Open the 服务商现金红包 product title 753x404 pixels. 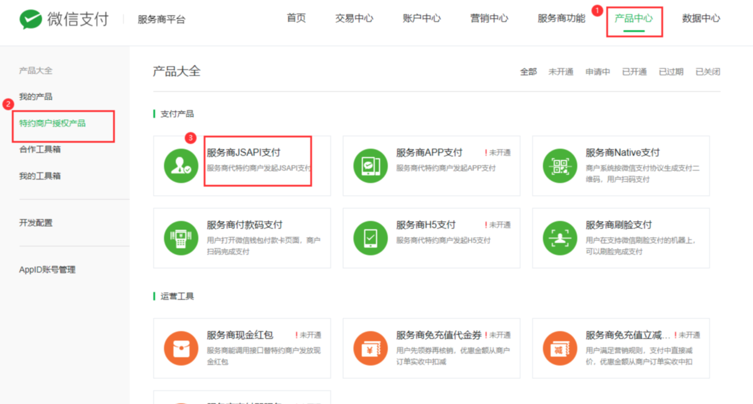(x=240, y=335)
